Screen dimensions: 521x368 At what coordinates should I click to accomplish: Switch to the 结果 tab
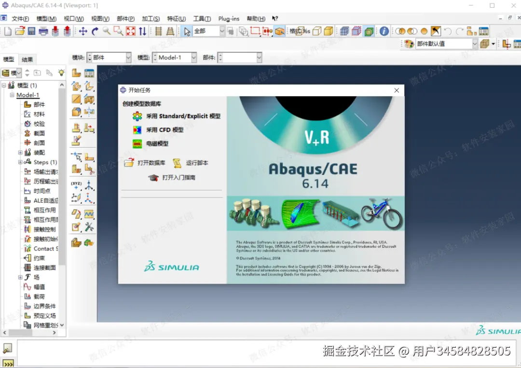[27, 59]
